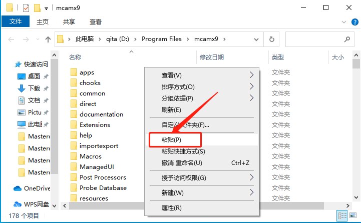Open 属性(R) from context menu

201,208
